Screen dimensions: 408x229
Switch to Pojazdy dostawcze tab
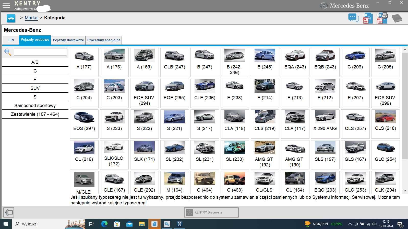[x=68, y=40]
